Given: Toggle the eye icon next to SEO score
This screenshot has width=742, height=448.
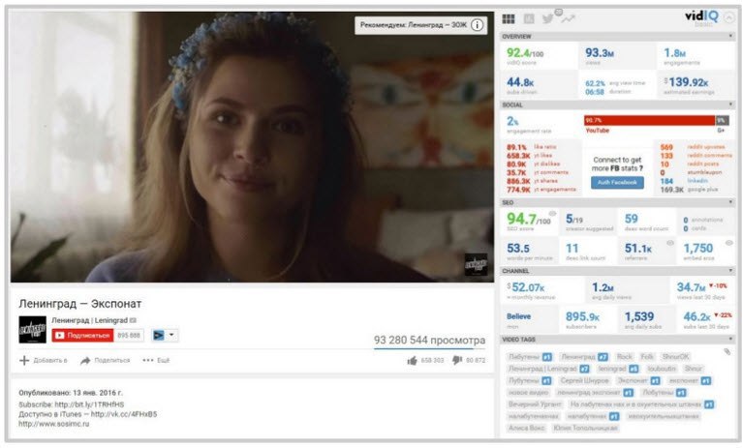Looking at the screenshot, I should 552,214.
